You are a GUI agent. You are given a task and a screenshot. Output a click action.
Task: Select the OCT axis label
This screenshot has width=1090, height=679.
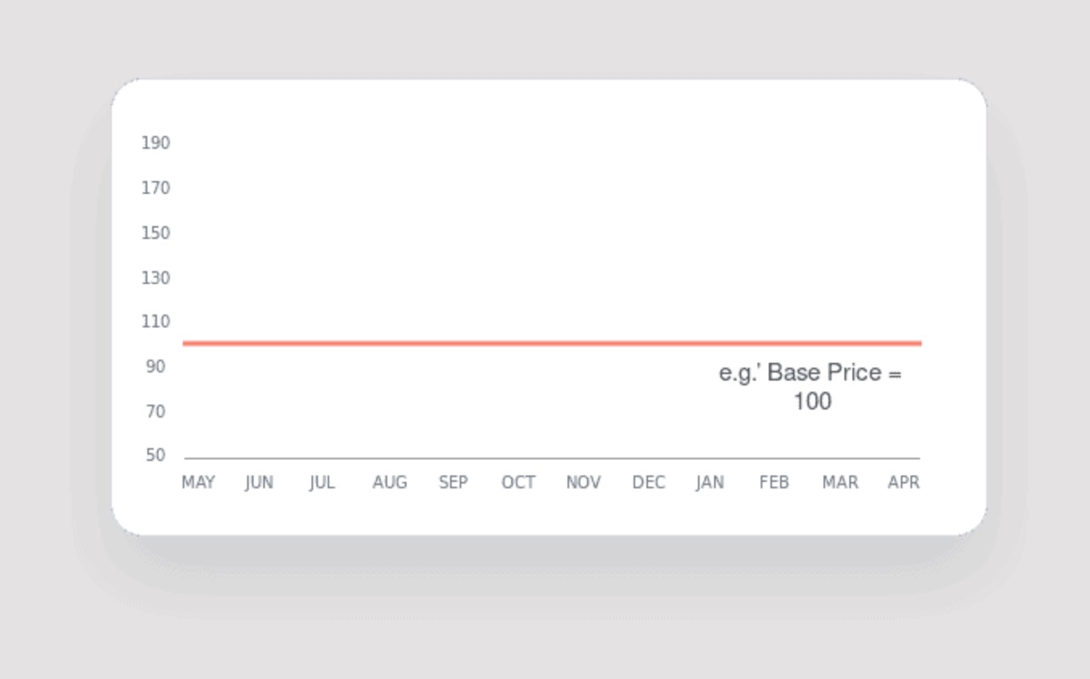click(518, 482)
